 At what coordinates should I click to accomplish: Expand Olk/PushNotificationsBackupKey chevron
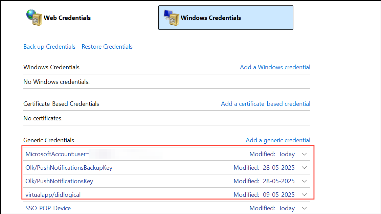pos(305,168)
